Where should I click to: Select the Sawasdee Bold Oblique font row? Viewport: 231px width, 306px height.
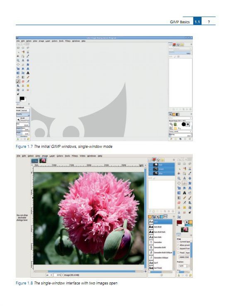click(160, 252)
